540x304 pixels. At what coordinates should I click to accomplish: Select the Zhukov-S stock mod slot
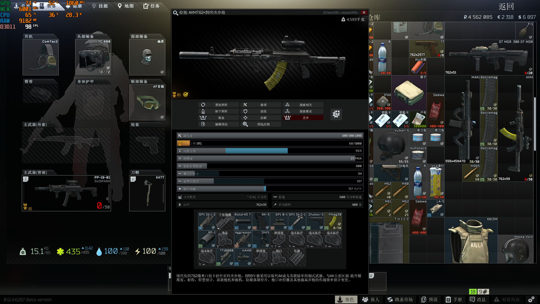pyautogui.click(x=315, y=221)
